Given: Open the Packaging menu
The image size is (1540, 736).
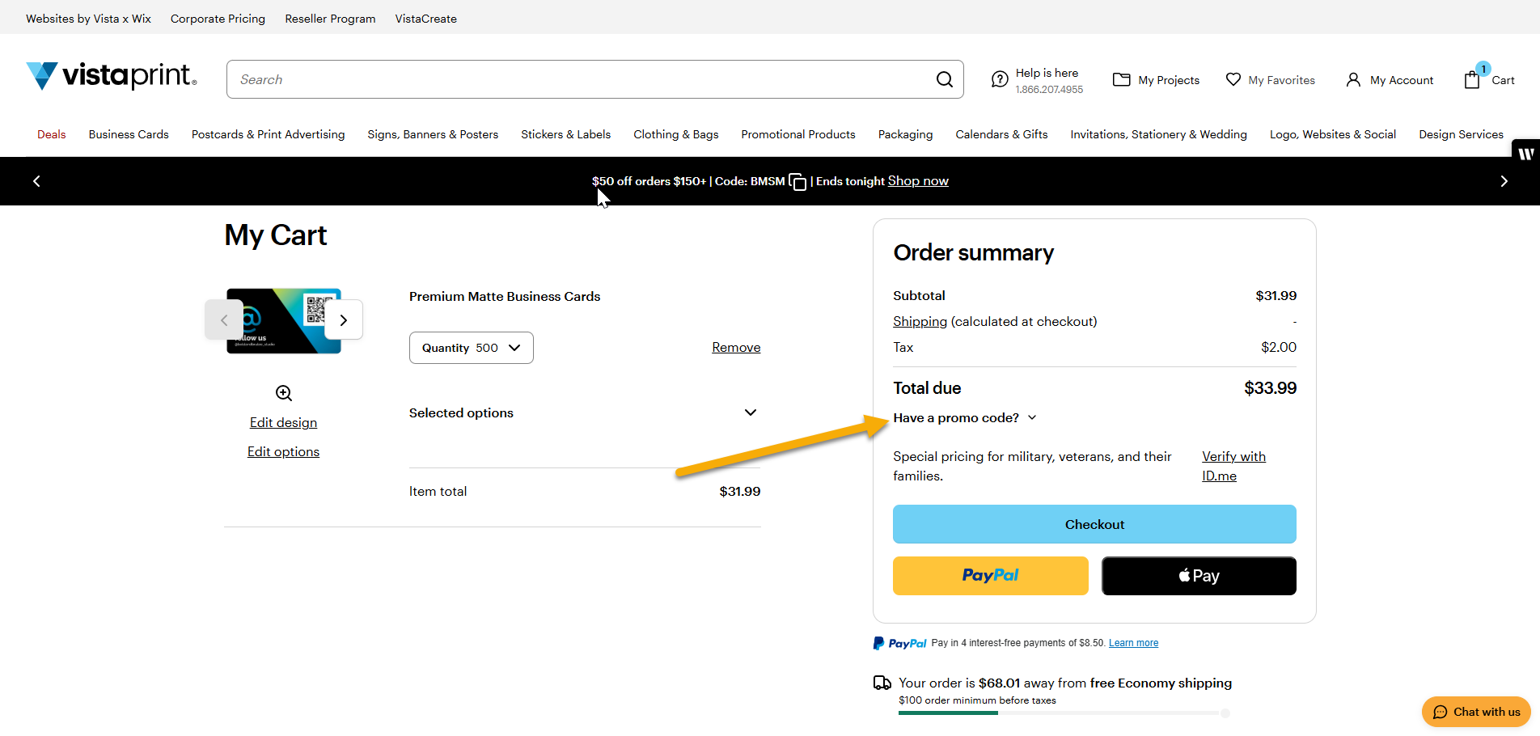Looking at the screenshot, I should tap(906, 134).
